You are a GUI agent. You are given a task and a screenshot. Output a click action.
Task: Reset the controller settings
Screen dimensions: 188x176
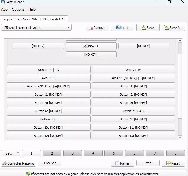coord(173,163)
